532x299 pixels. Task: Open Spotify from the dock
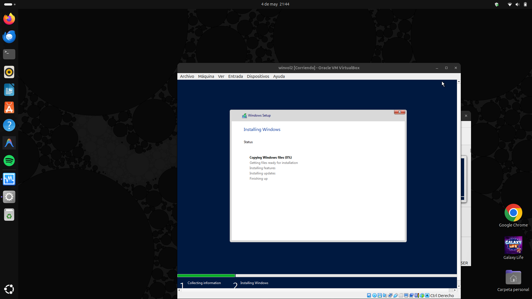click(9, 161)
